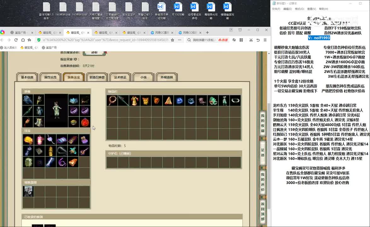370x227 pixels.
Task: Open 我的收藏 side button
Action: point(263,123)
